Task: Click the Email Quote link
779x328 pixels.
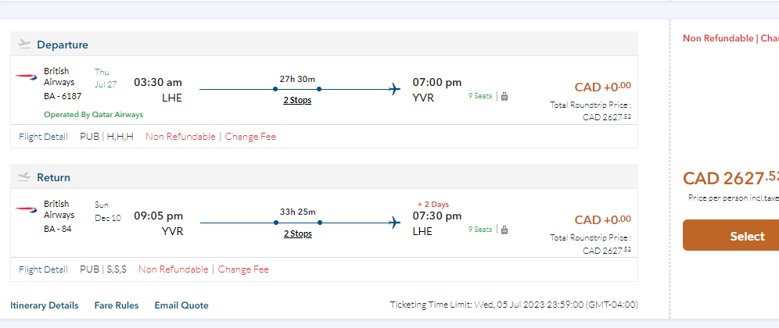Action: coord(181,305)
